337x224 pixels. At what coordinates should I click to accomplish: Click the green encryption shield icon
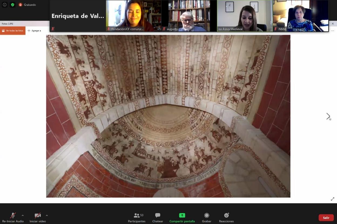pos(12,5)
